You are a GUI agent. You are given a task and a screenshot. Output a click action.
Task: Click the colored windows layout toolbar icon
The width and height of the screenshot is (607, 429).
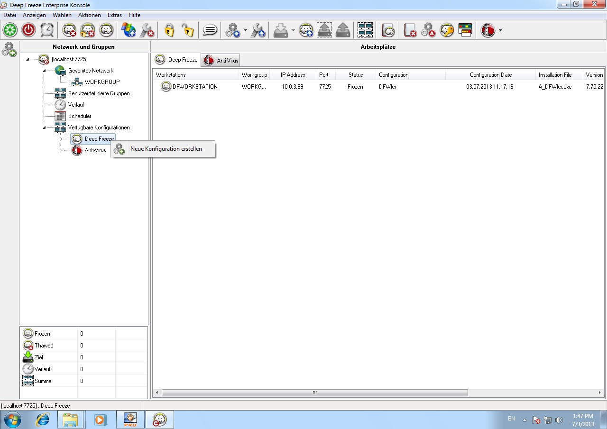[465, 30]
